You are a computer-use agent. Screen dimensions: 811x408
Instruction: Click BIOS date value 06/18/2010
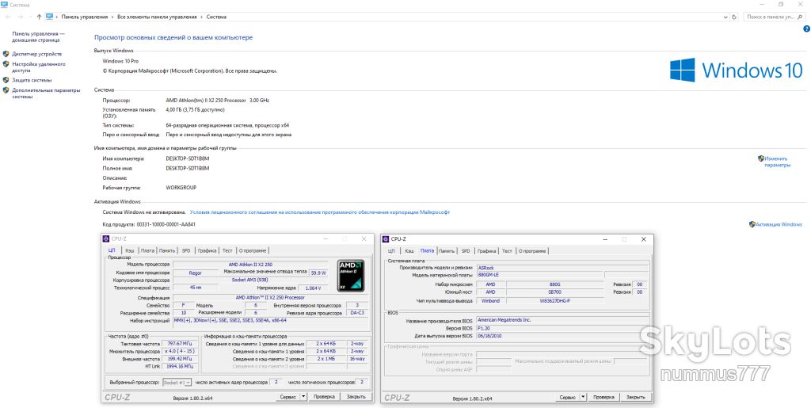(563, 336)
